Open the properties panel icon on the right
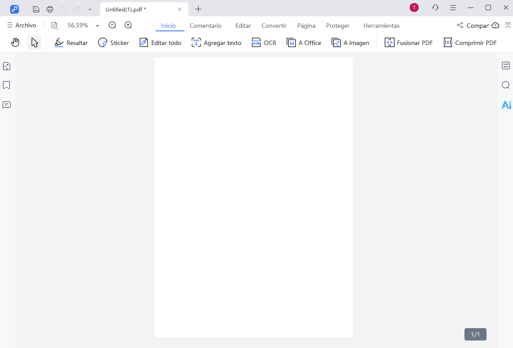Screen dimensions: 513x348 coord(506,65)
